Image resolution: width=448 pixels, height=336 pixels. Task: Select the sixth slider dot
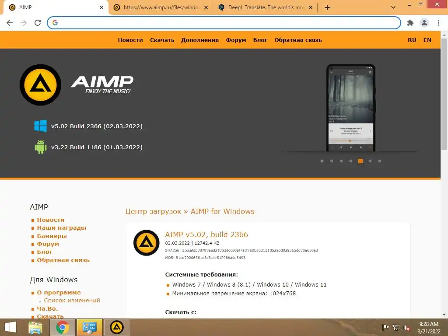coord(370,161)
